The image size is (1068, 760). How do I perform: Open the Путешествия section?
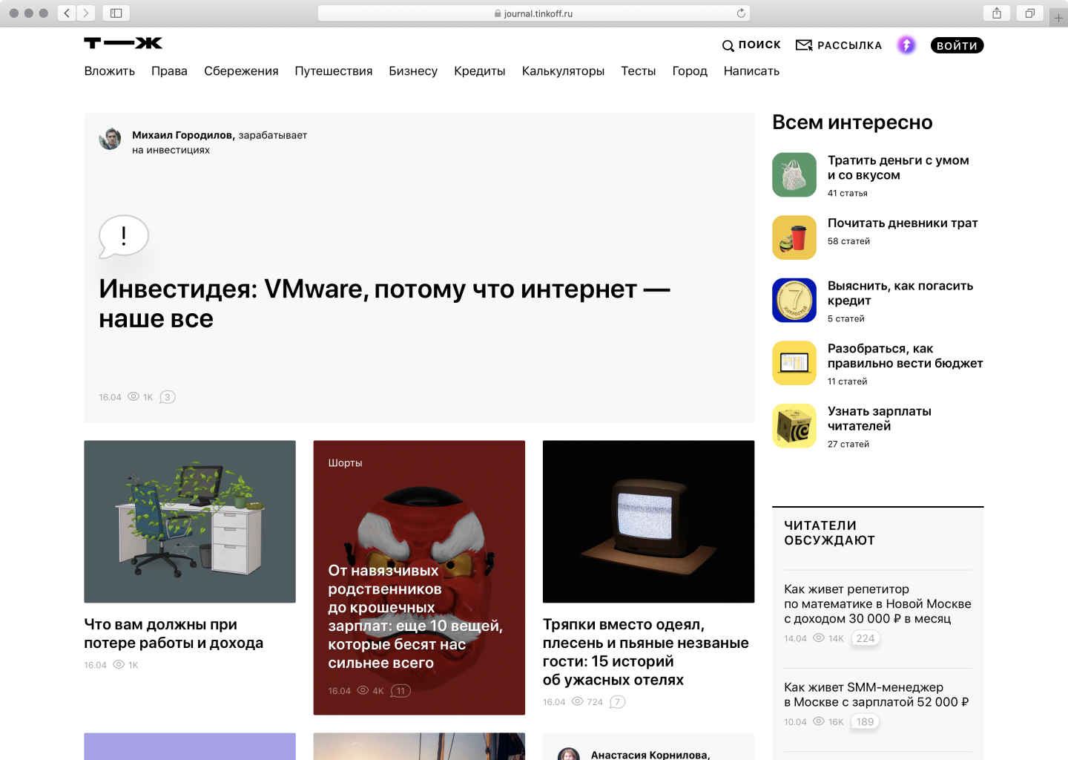coord(334,71)
